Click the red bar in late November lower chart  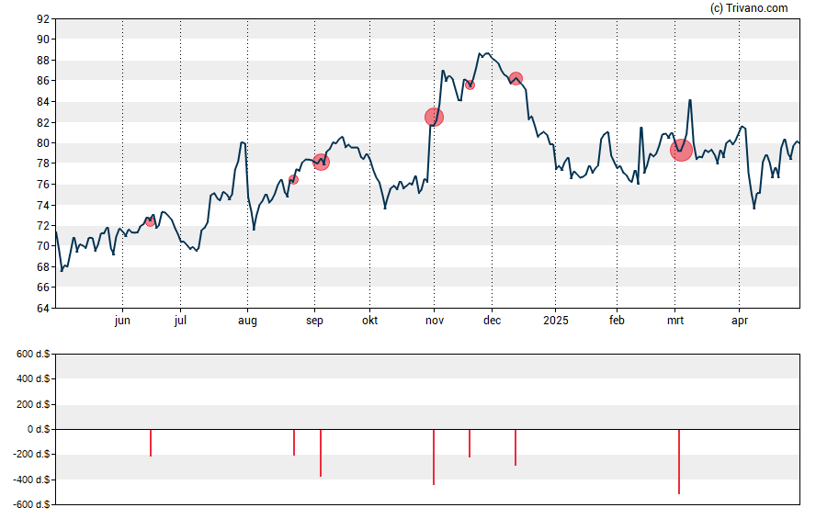click(x=470, y=443)
